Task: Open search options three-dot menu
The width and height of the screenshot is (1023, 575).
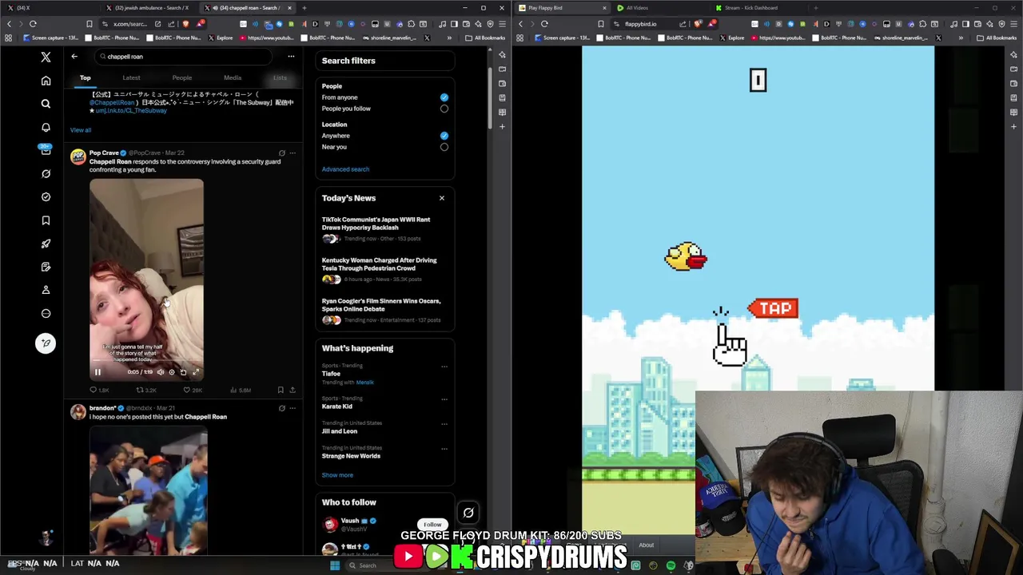Action: pos(291,57)
